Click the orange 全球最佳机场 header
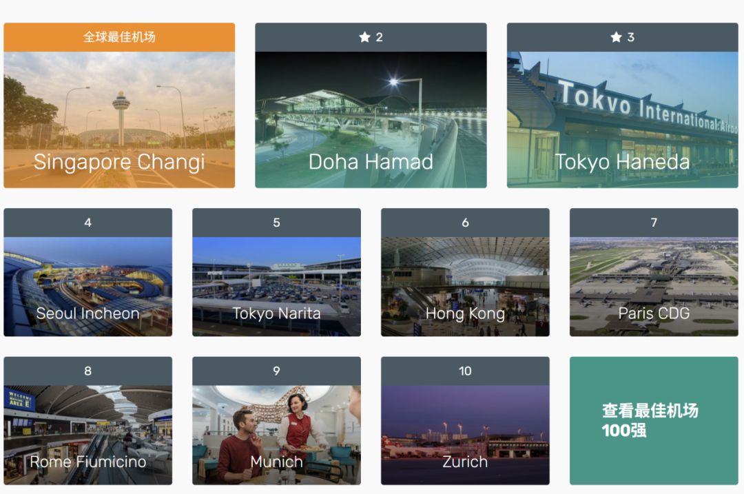 point(119,37)
